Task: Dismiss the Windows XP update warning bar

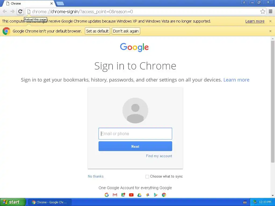Action: (270, 21)
